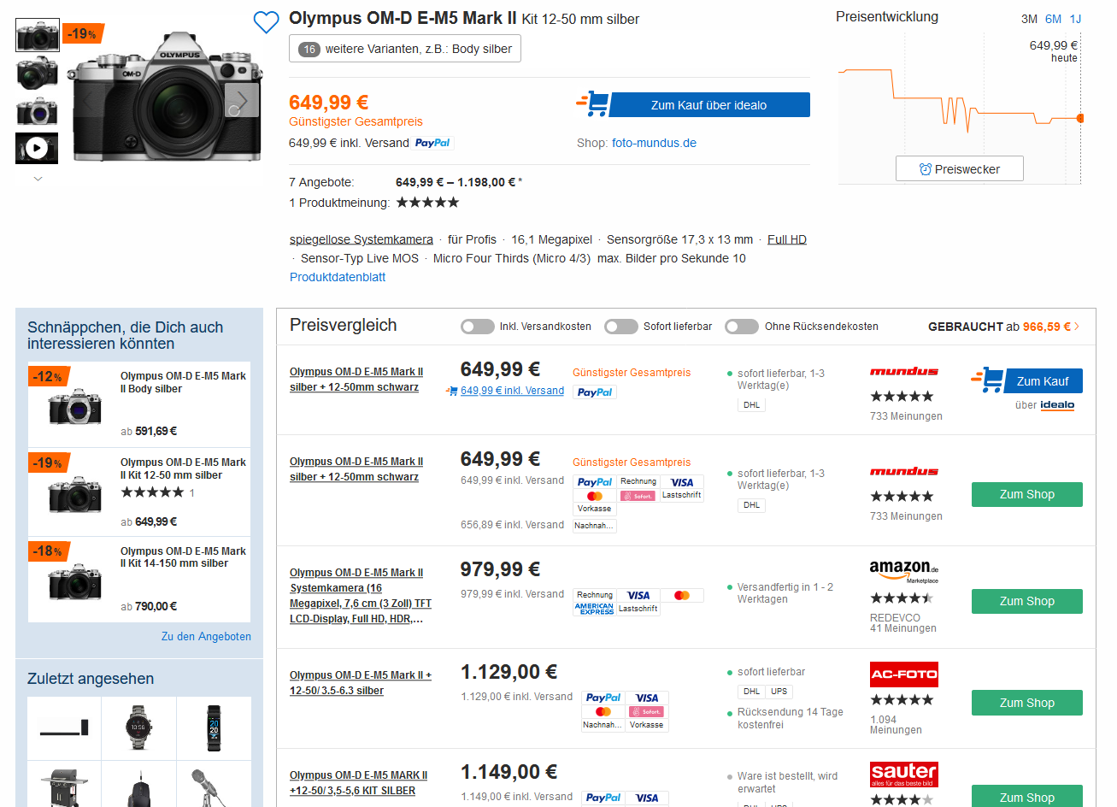This screenshot has width=1117, height=807.
Task: Expand more thumbnails with the down chevron
Action: coord(38,179)
